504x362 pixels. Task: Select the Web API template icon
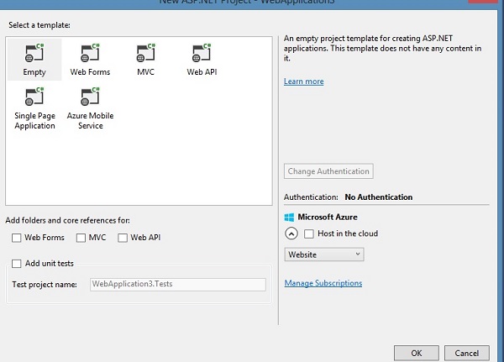pyautogui.click(x=202, y=53)
